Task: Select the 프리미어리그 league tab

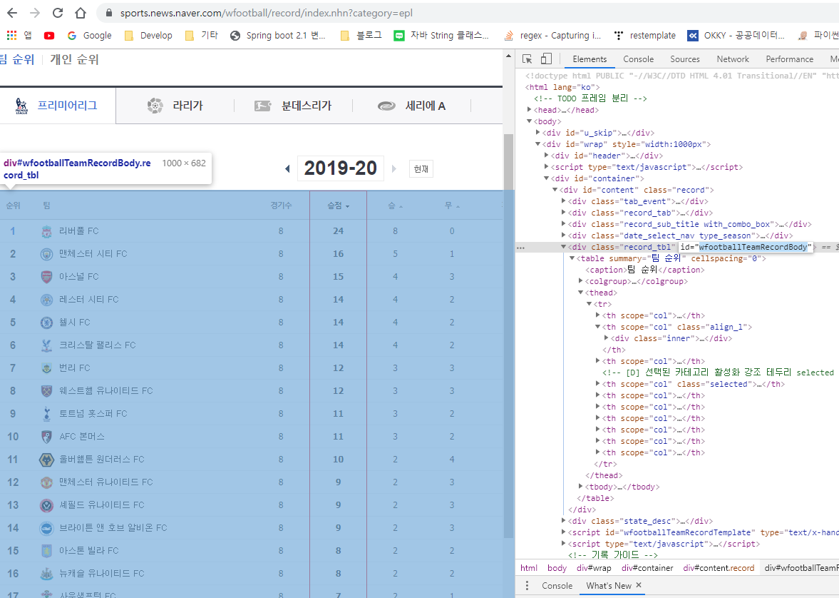Action: [x=58, y=106]
